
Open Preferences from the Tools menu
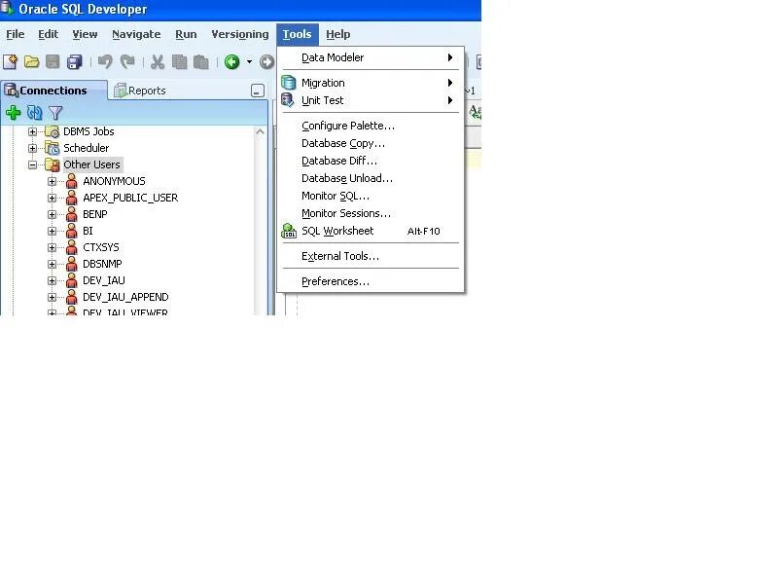tap(371, 281)
